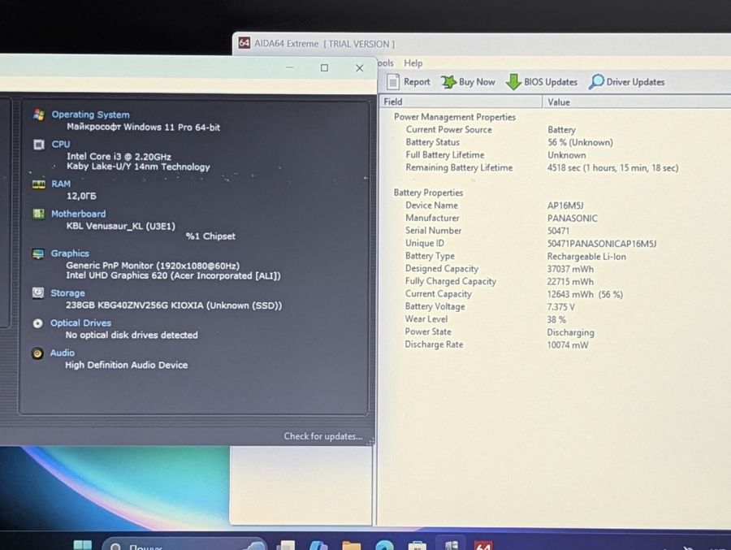
Task: Open the partially hidden Tools menu in AIDA64
Action: (x=386, y=63)
